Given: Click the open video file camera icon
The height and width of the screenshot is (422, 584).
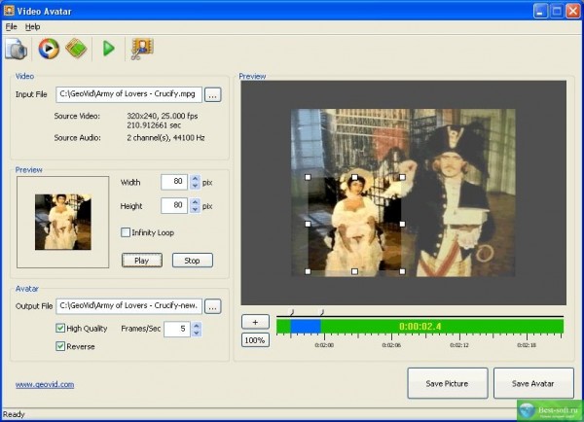Looking at the screenshot, I should coord(16,48).
